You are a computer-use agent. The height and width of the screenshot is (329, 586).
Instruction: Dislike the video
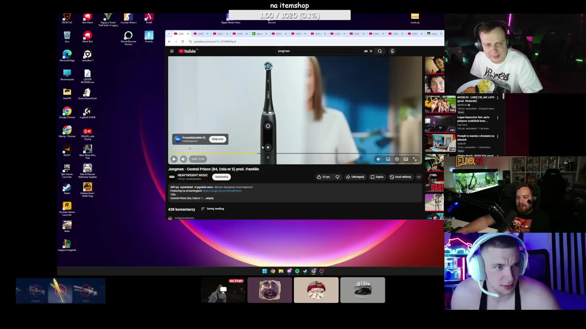click(x=337, y=177)
